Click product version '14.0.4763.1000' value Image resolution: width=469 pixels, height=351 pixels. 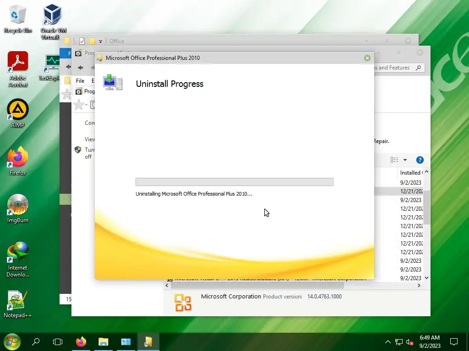[325, 296]
